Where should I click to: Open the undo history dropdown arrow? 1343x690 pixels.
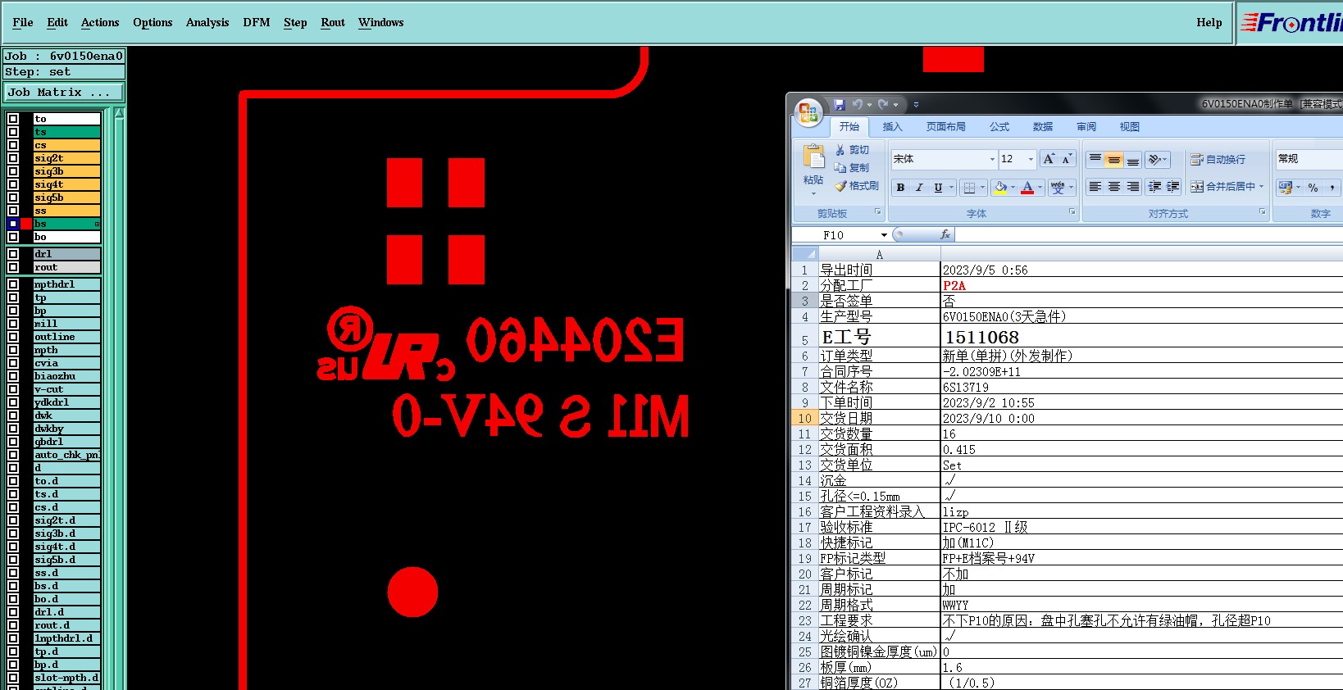[869, 105]
